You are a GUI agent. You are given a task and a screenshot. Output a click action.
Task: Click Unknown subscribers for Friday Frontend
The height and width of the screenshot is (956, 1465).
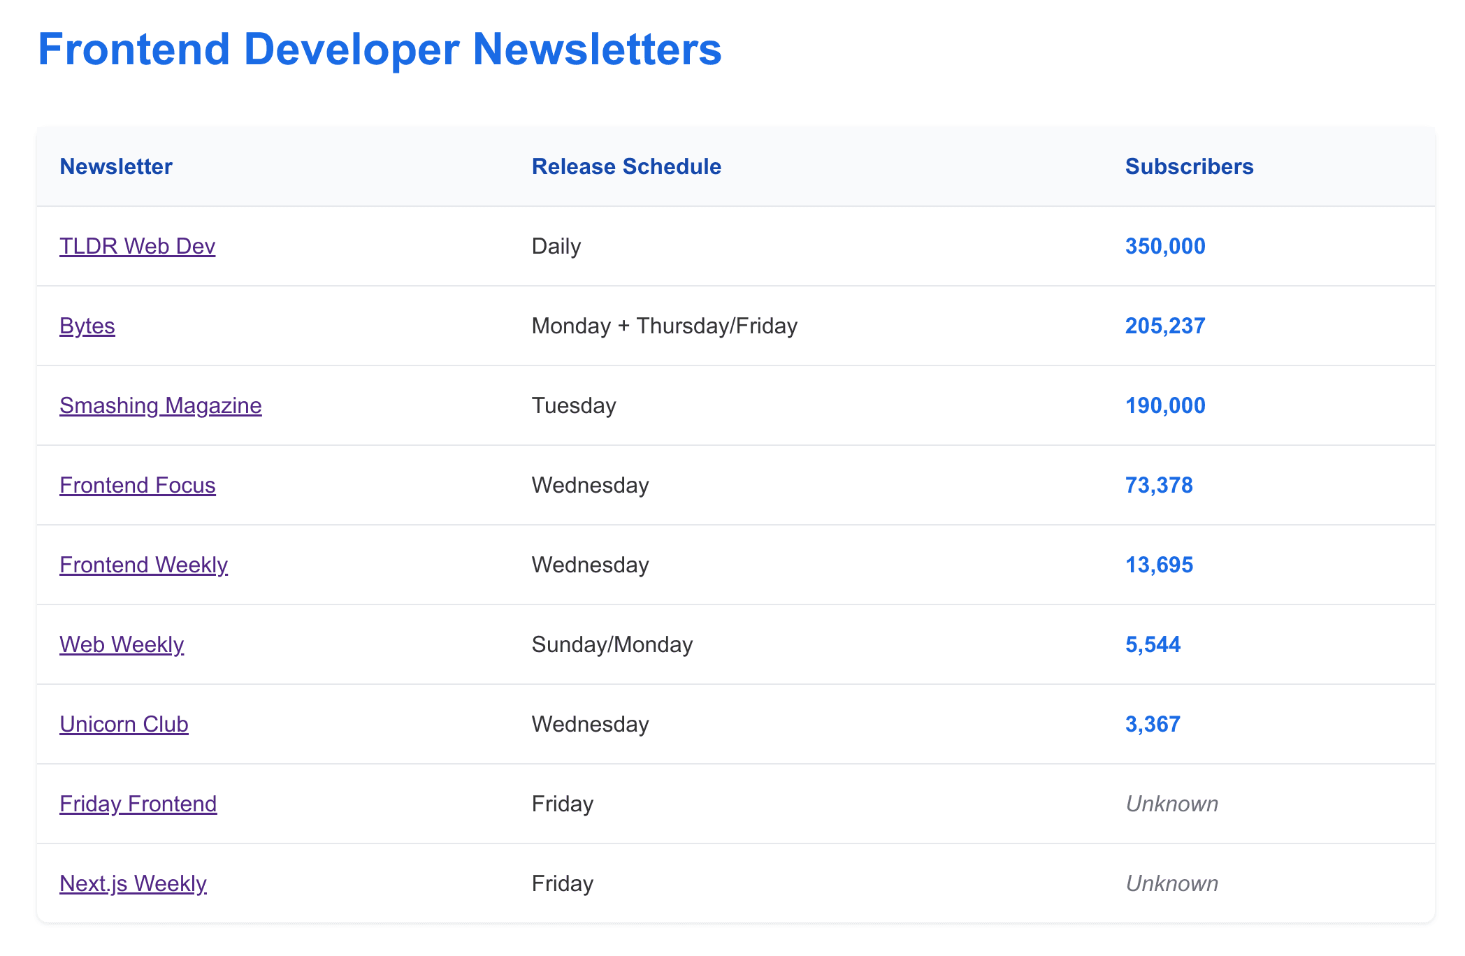pos(1171,804)
